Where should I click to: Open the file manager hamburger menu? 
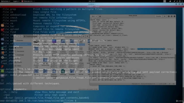pyautogui.click(x=87, y=36)
